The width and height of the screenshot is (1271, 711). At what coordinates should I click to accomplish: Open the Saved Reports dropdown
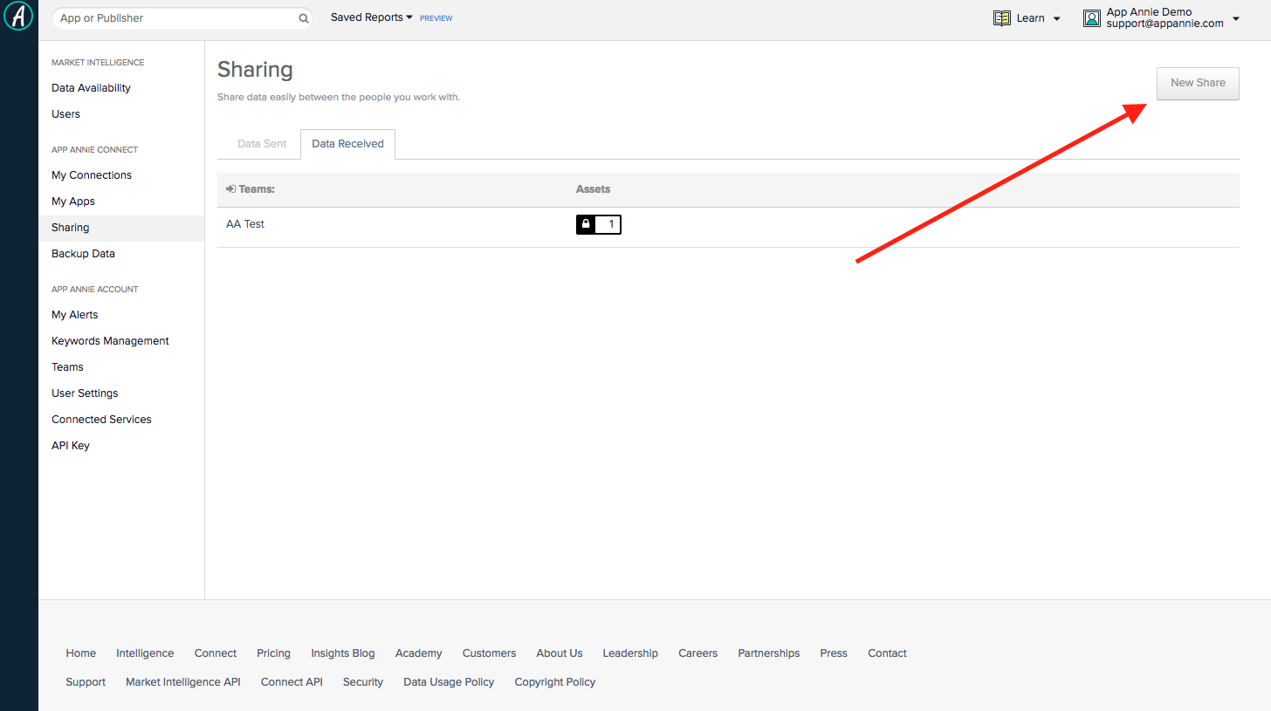372,17
